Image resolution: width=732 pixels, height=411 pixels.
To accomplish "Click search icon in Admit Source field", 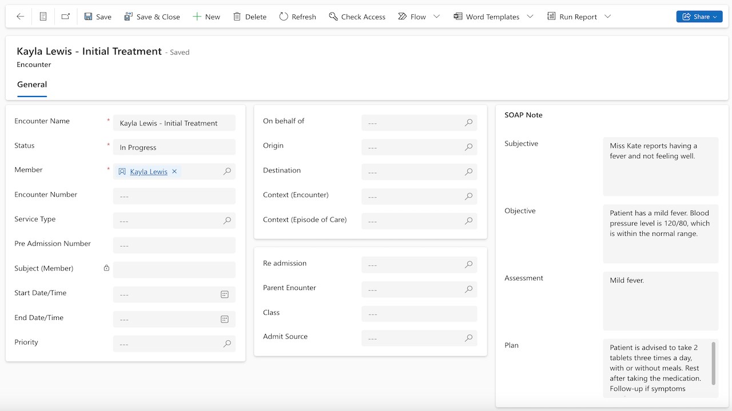I will [x=468, y=338].
